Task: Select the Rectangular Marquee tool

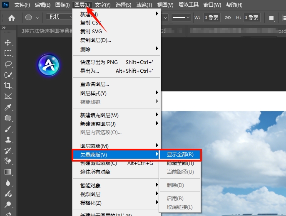Action: (x=8, y=53)
